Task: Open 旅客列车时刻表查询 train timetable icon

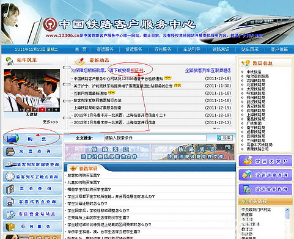Action: [10, 164]
